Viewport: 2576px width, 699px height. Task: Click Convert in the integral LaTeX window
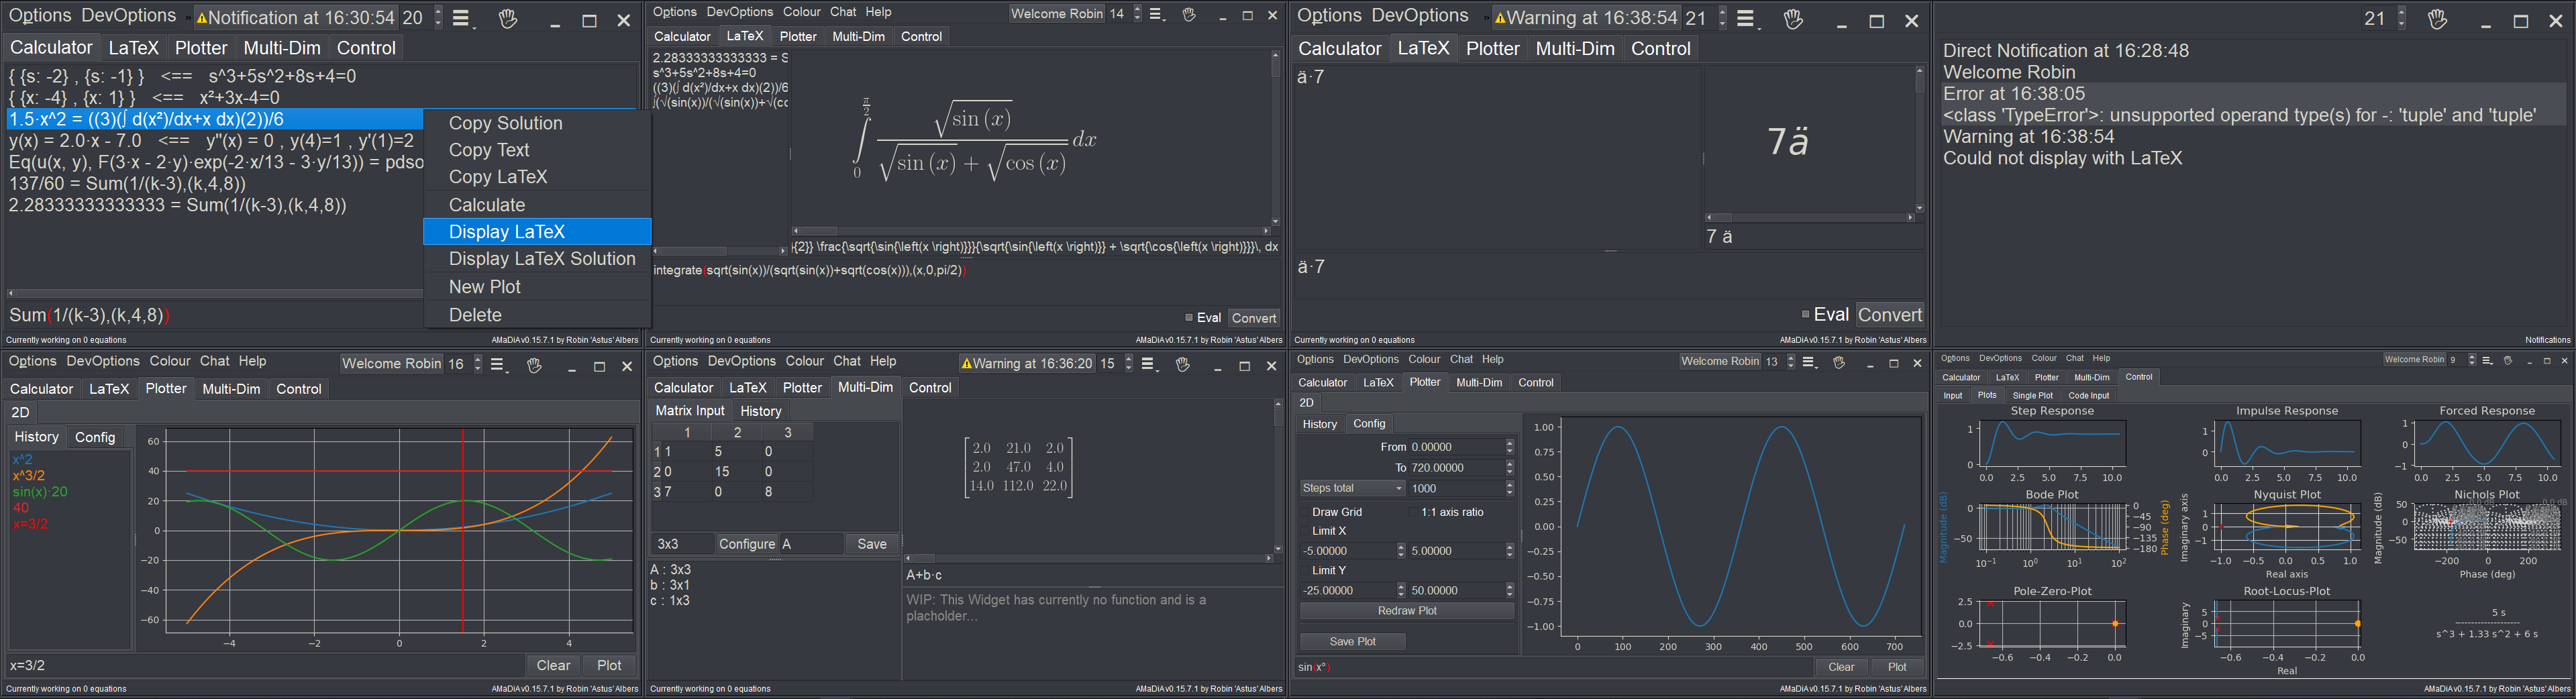pyautogui.click(x=1254, y=318)
